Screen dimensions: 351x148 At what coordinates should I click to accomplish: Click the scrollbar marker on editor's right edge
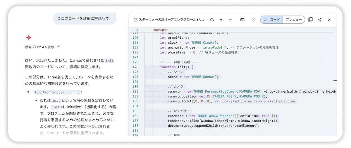[335, 80]
